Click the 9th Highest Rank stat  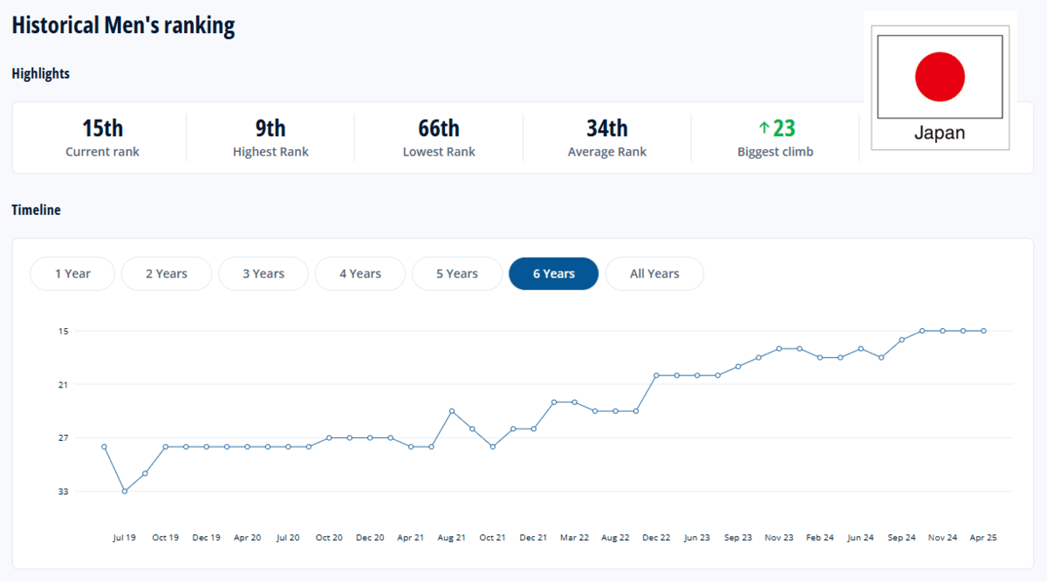click(270, 138)
